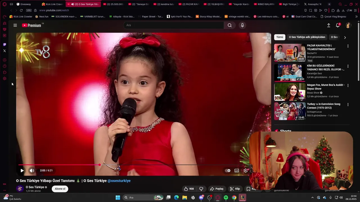
Task: Open options for the PAZAR KAHVALTISI video
Action: (x=348, y=46)
